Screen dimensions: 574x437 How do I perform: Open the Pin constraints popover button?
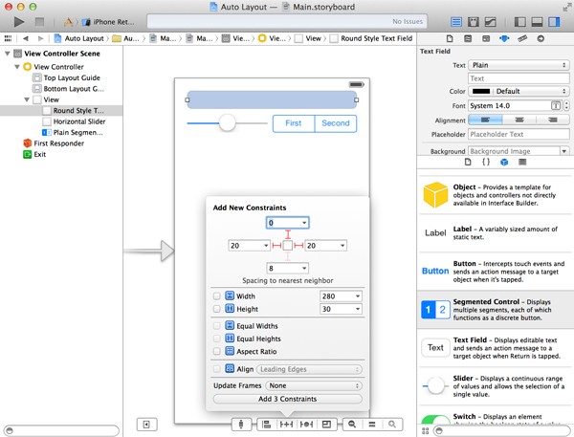(x=286, y=425)
